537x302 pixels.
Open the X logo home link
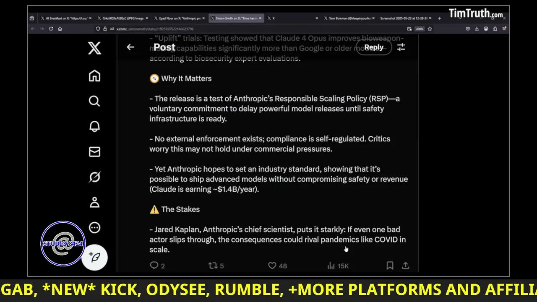(x=94, y=48)
